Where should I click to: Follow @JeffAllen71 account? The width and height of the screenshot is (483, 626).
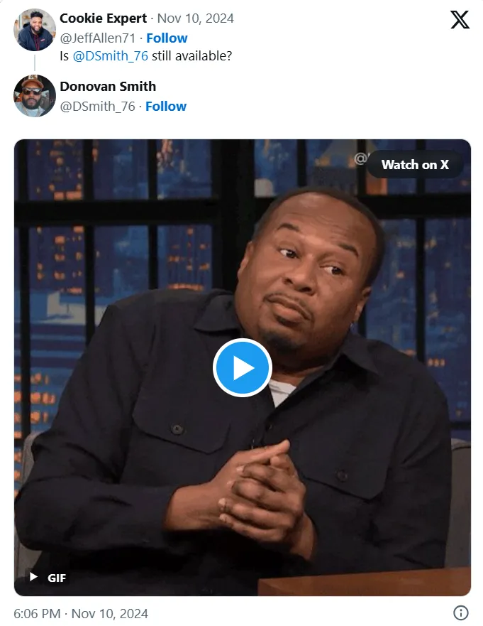click(x=167, y=38)
